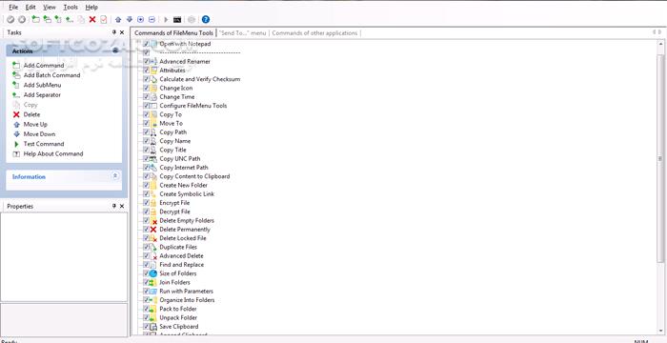Toggle the Decrypt File checkbox
Screen dimensions: 667x343
coord(147,212)
